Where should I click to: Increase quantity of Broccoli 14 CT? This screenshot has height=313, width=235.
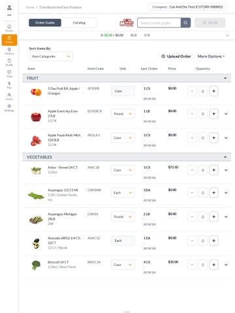(213, 265)
